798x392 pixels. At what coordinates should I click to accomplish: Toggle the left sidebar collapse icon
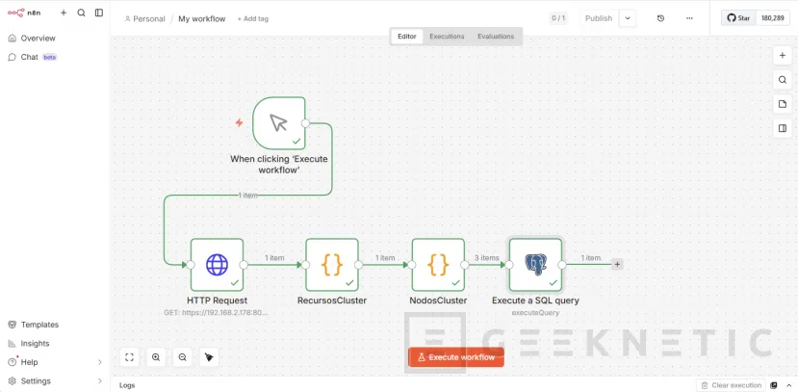(99, 13)
